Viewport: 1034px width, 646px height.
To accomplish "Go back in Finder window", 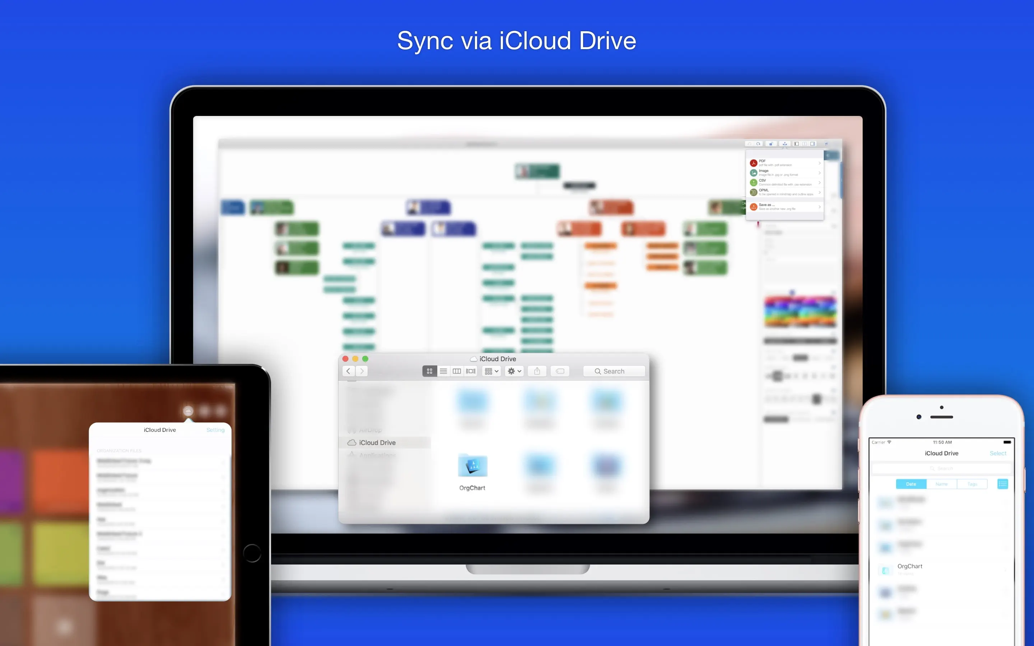I will tap(348, 371).
